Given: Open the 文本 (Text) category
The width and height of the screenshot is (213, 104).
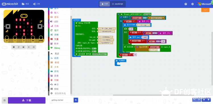Looking at the screenshot, I should click(59, 67).
